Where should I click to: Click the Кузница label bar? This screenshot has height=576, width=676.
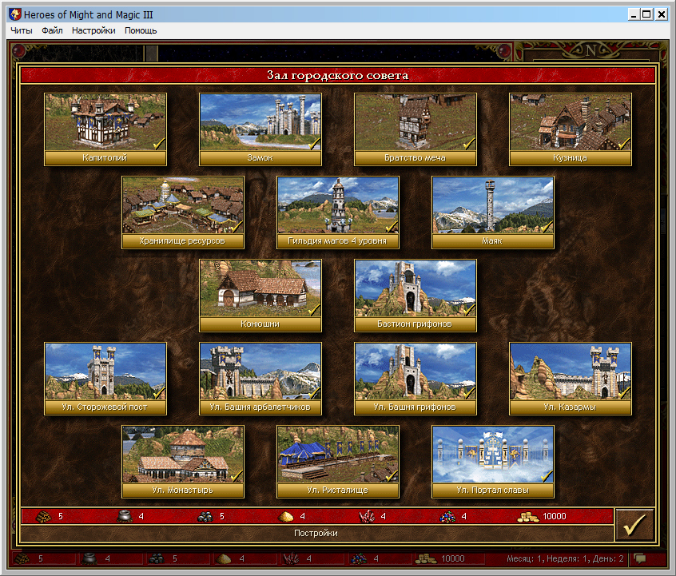point(571,158)
